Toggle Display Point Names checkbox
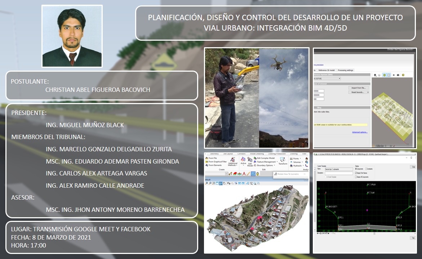Screen dimensions: 422x259 pyautogui.click(x=361, y=173)
